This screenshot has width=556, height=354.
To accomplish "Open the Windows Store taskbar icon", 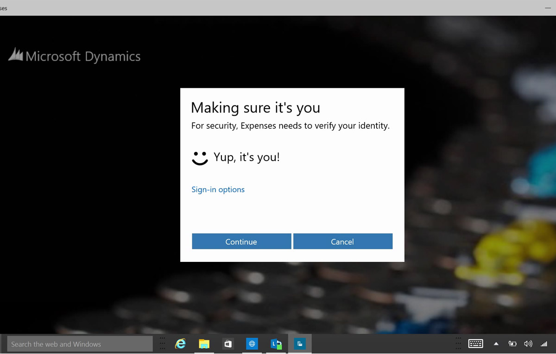I will (228, 344).
